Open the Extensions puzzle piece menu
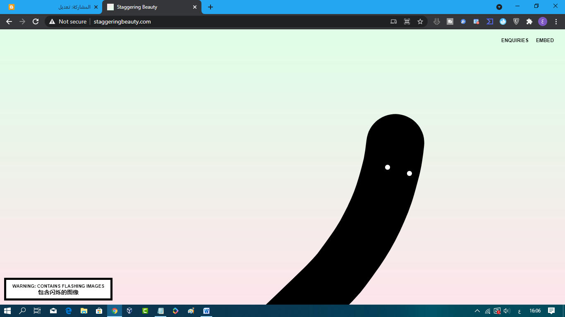This screenshot has height=317, width=565. [529, 21]
